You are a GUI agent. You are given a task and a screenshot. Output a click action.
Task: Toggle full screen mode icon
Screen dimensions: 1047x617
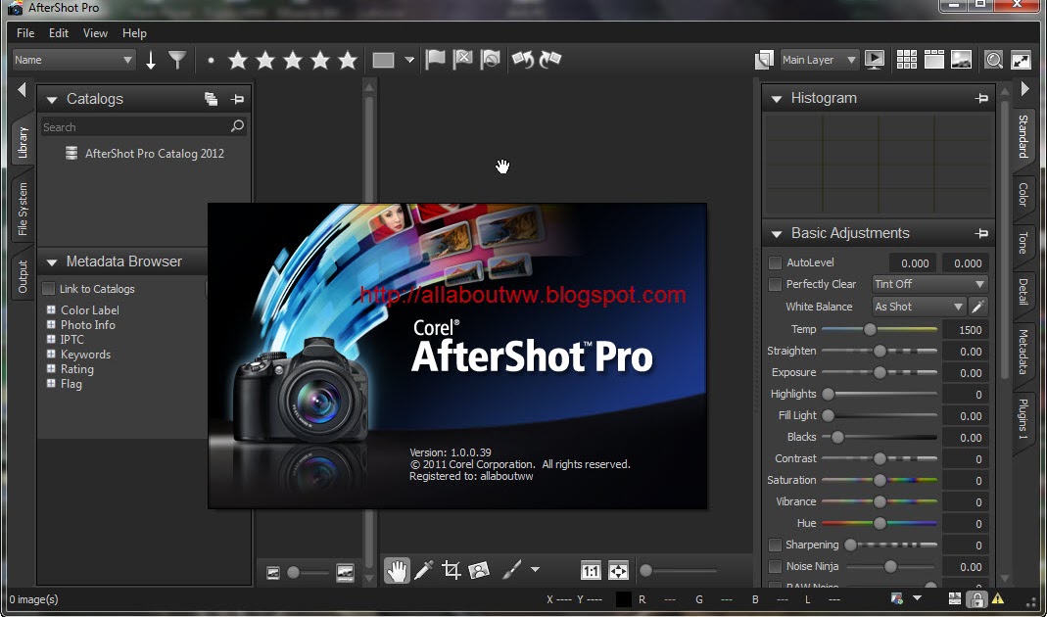click(x=1021, y=60)
